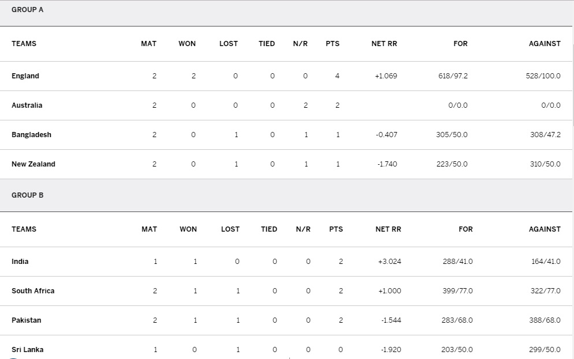Click the England team name

(x=25, y=76)
